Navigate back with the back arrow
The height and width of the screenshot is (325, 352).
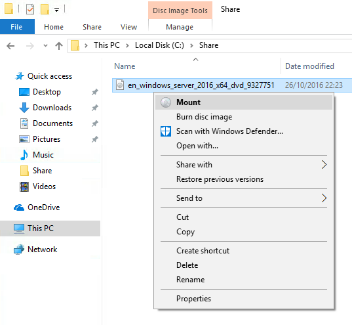coord(10,46)
